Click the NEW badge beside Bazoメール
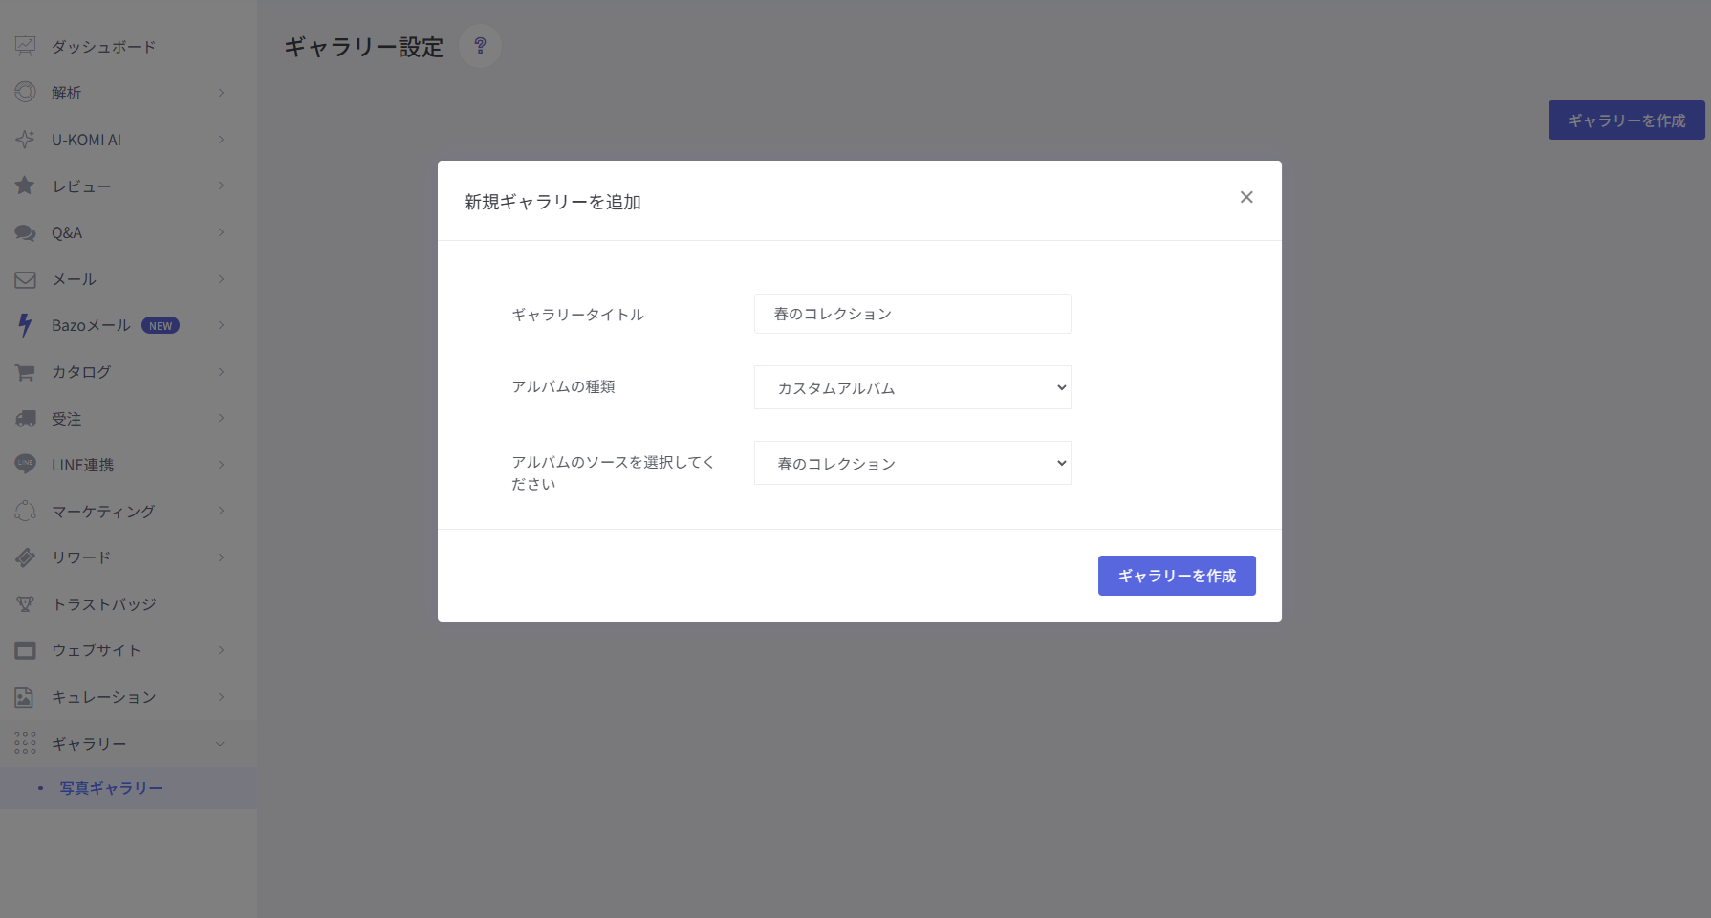Image resolution: width=1711 pixels, height=918 pixels. [161, 326]
